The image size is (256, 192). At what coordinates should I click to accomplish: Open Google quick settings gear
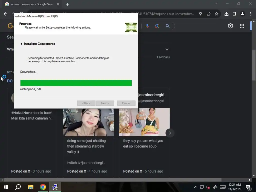[x=230, y=26]
